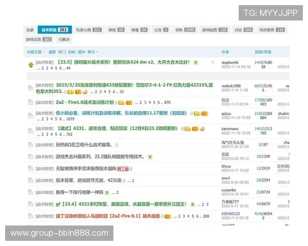This screenshot has height=246, width=308.
Task: Sort threads by 热门
Action: click(62, 52)
